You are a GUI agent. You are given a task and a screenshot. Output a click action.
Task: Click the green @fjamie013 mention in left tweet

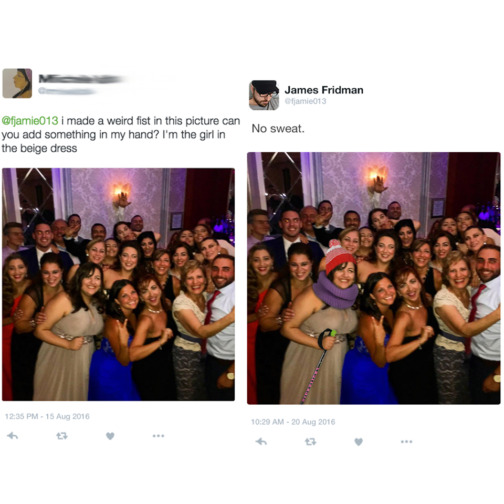click(x=30, y=121)
